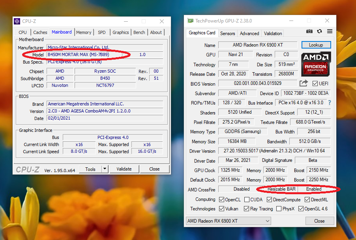Open the Tools dropdown arrow in CPU-Z
Screen dimensions: 356x240
click(x=105, y=169)
